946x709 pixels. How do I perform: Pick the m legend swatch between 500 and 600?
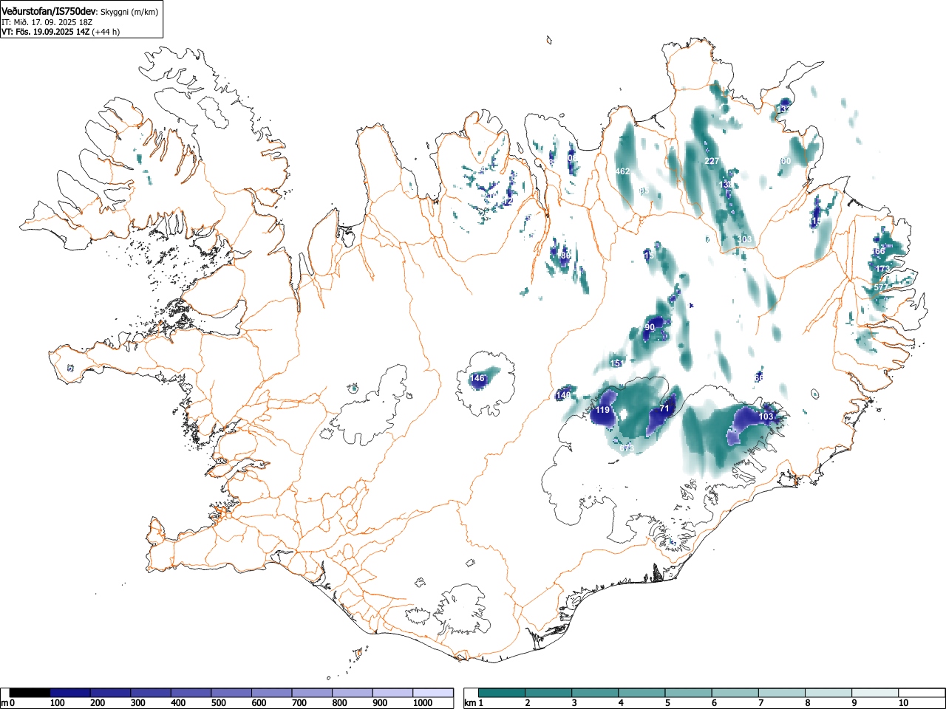[232, 693]
